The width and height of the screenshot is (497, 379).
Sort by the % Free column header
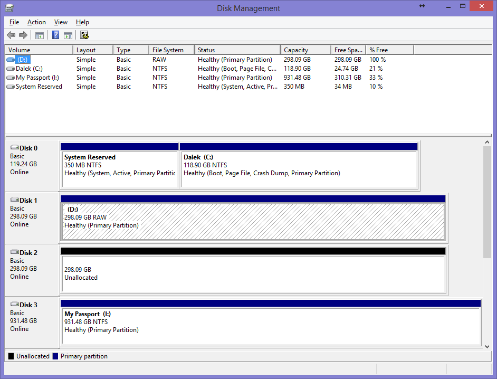pyautogui.click(x=390, y=50)
